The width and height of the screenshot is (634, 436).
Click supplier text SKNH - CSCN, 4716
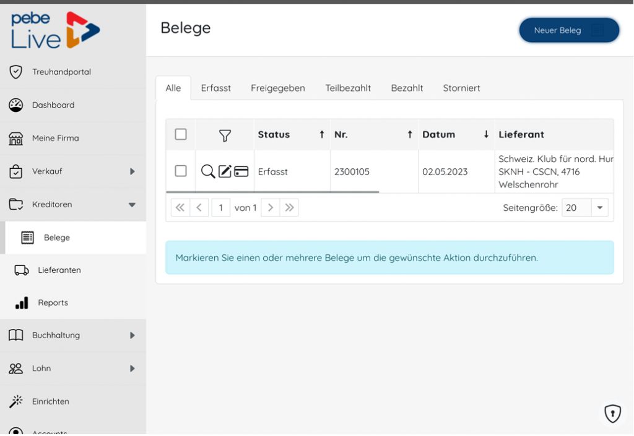[539, 171]
